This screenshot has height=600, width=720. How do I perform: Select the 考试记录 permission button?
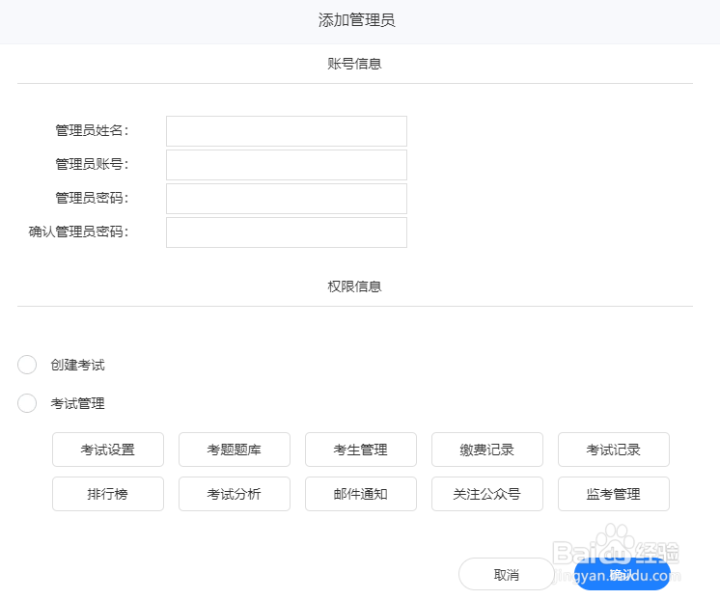tap(614, 450)
